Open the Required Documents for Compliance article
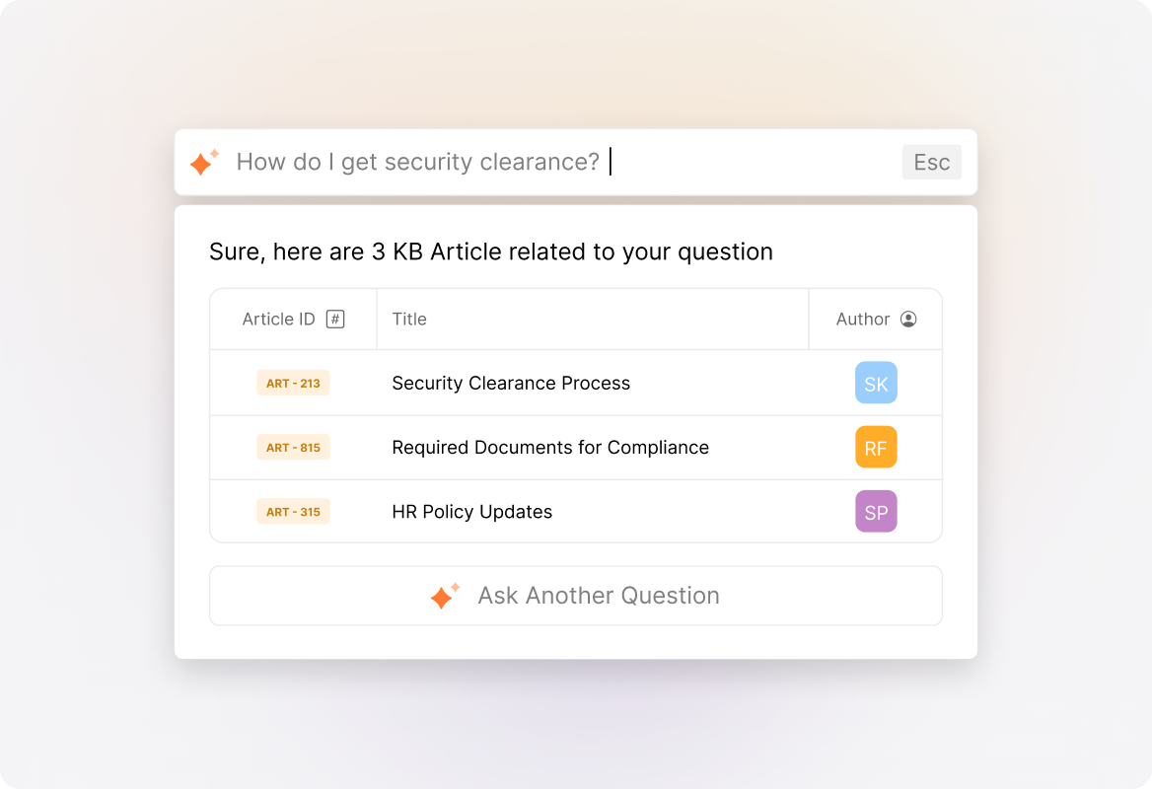Screen dimensions: 1152x789 pos(550,447)
